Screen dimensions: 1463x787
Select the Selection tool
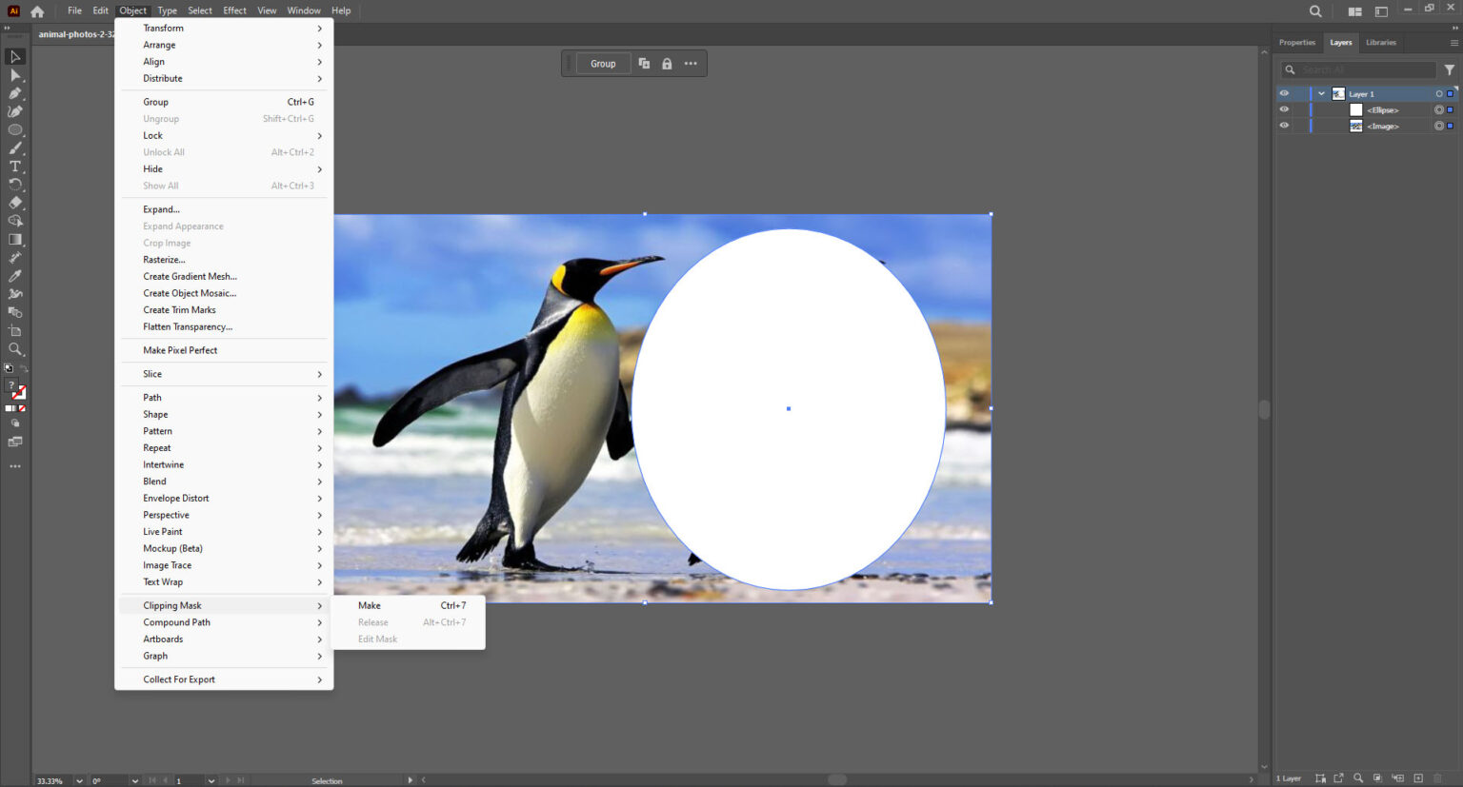[x=15, y=57]
